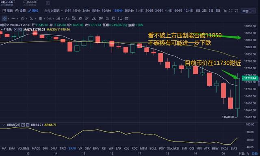This screenshot has width=260, height=156.
Task: Select the 1分钟 interval
Action: point(76,11)
